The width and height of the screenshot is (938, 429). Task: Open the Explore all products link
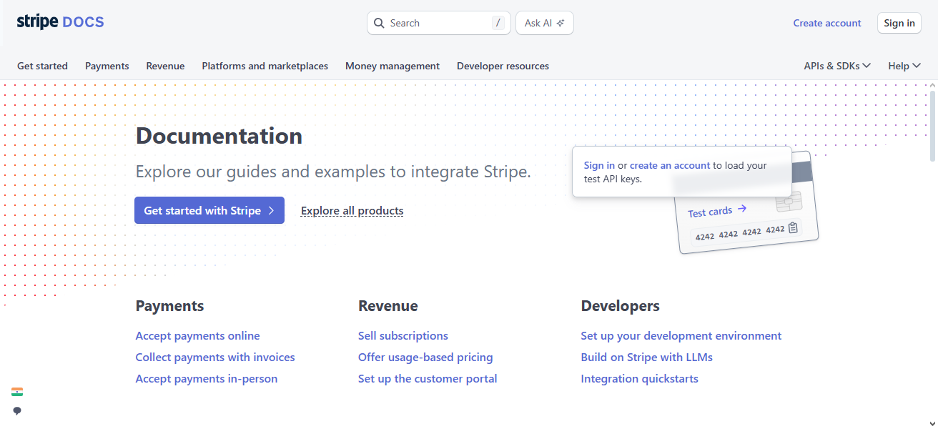pyautogui.click(x=352, y=210)
